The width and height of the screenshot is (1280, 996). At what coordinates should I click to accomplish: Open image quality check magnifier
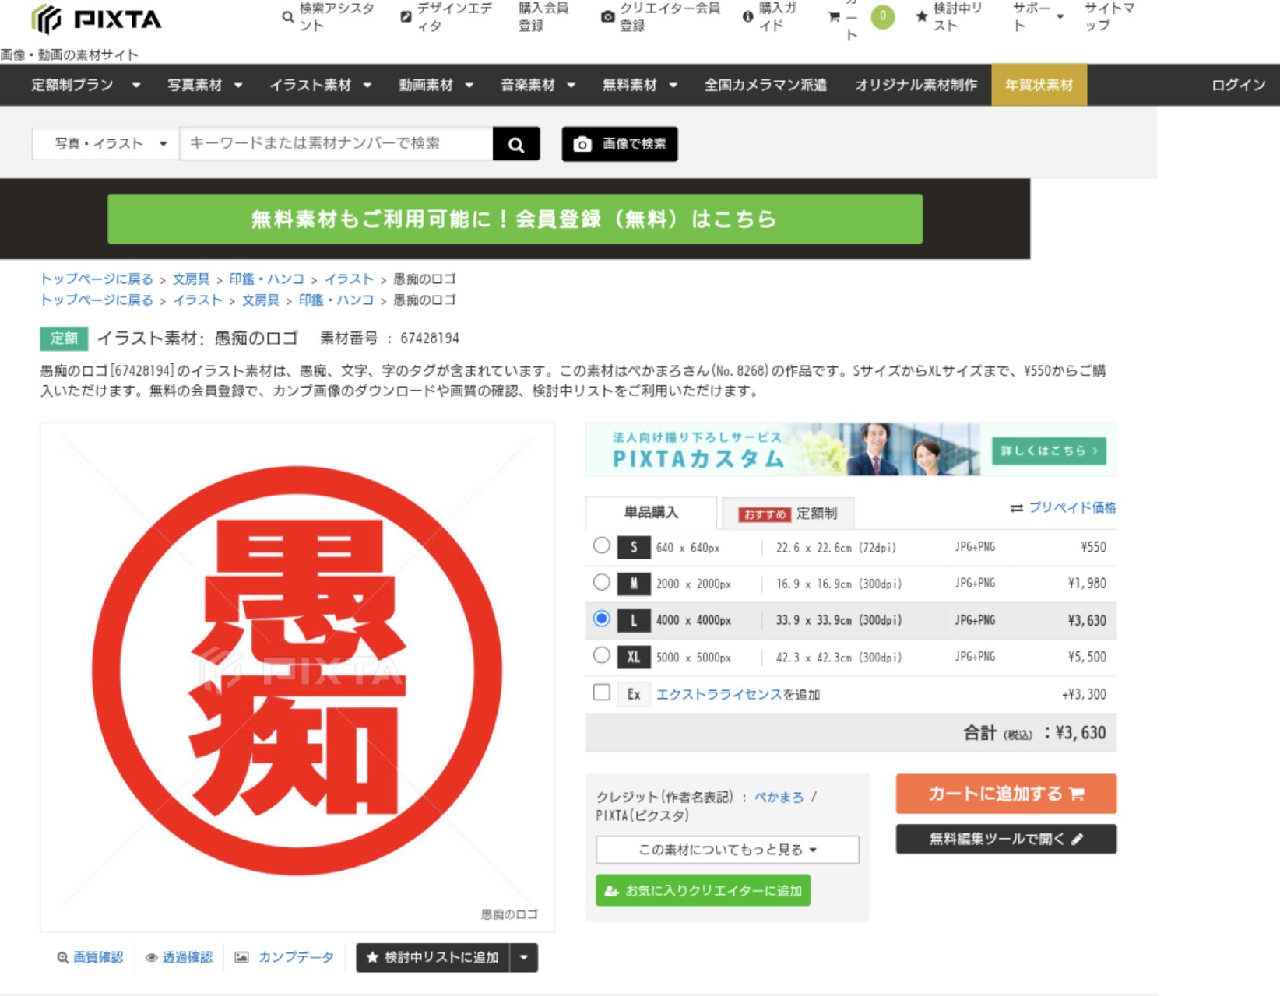pos(62,957)
